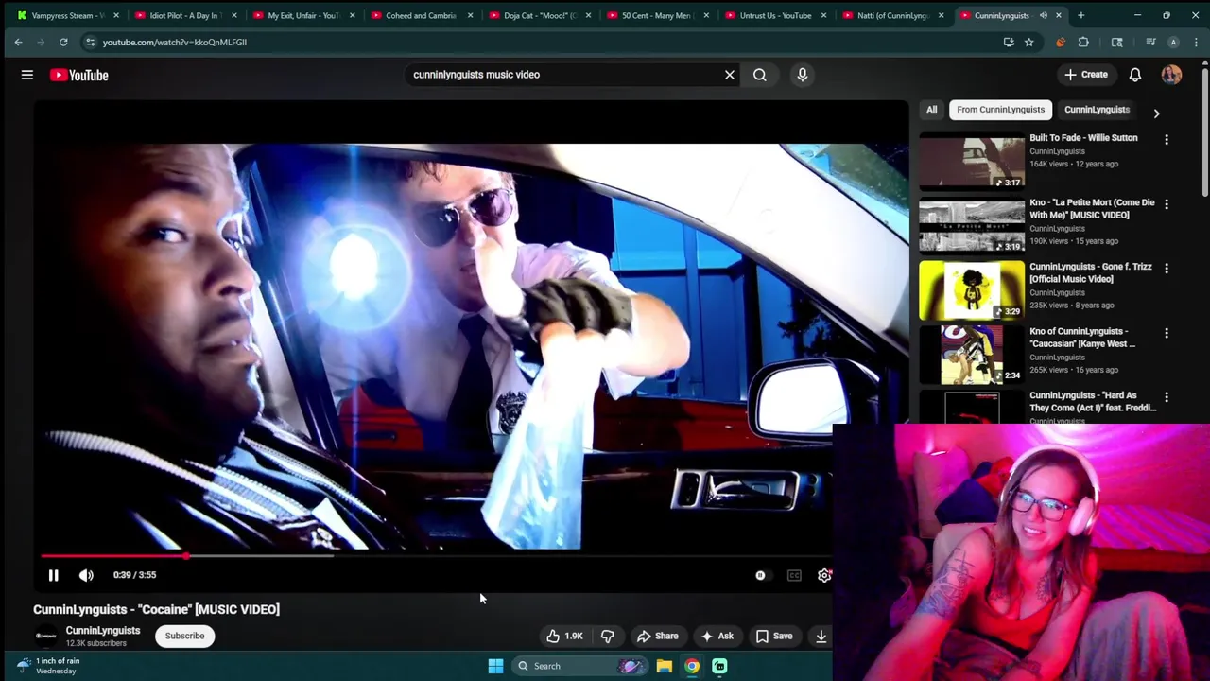Open the CunninLynguists channel avatar

[45, 636]
